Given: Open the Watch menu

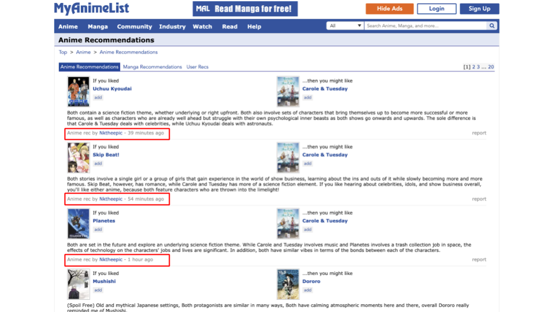Looking at the screenshot, I should (202, 27).
